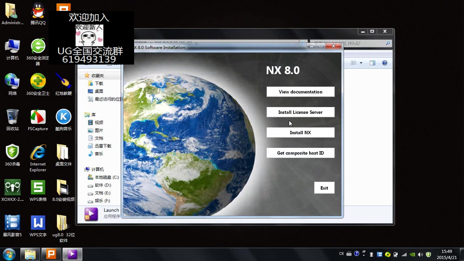Click the CH language indicator in tray
The image size is (464, 261).
tap(341, 254)
